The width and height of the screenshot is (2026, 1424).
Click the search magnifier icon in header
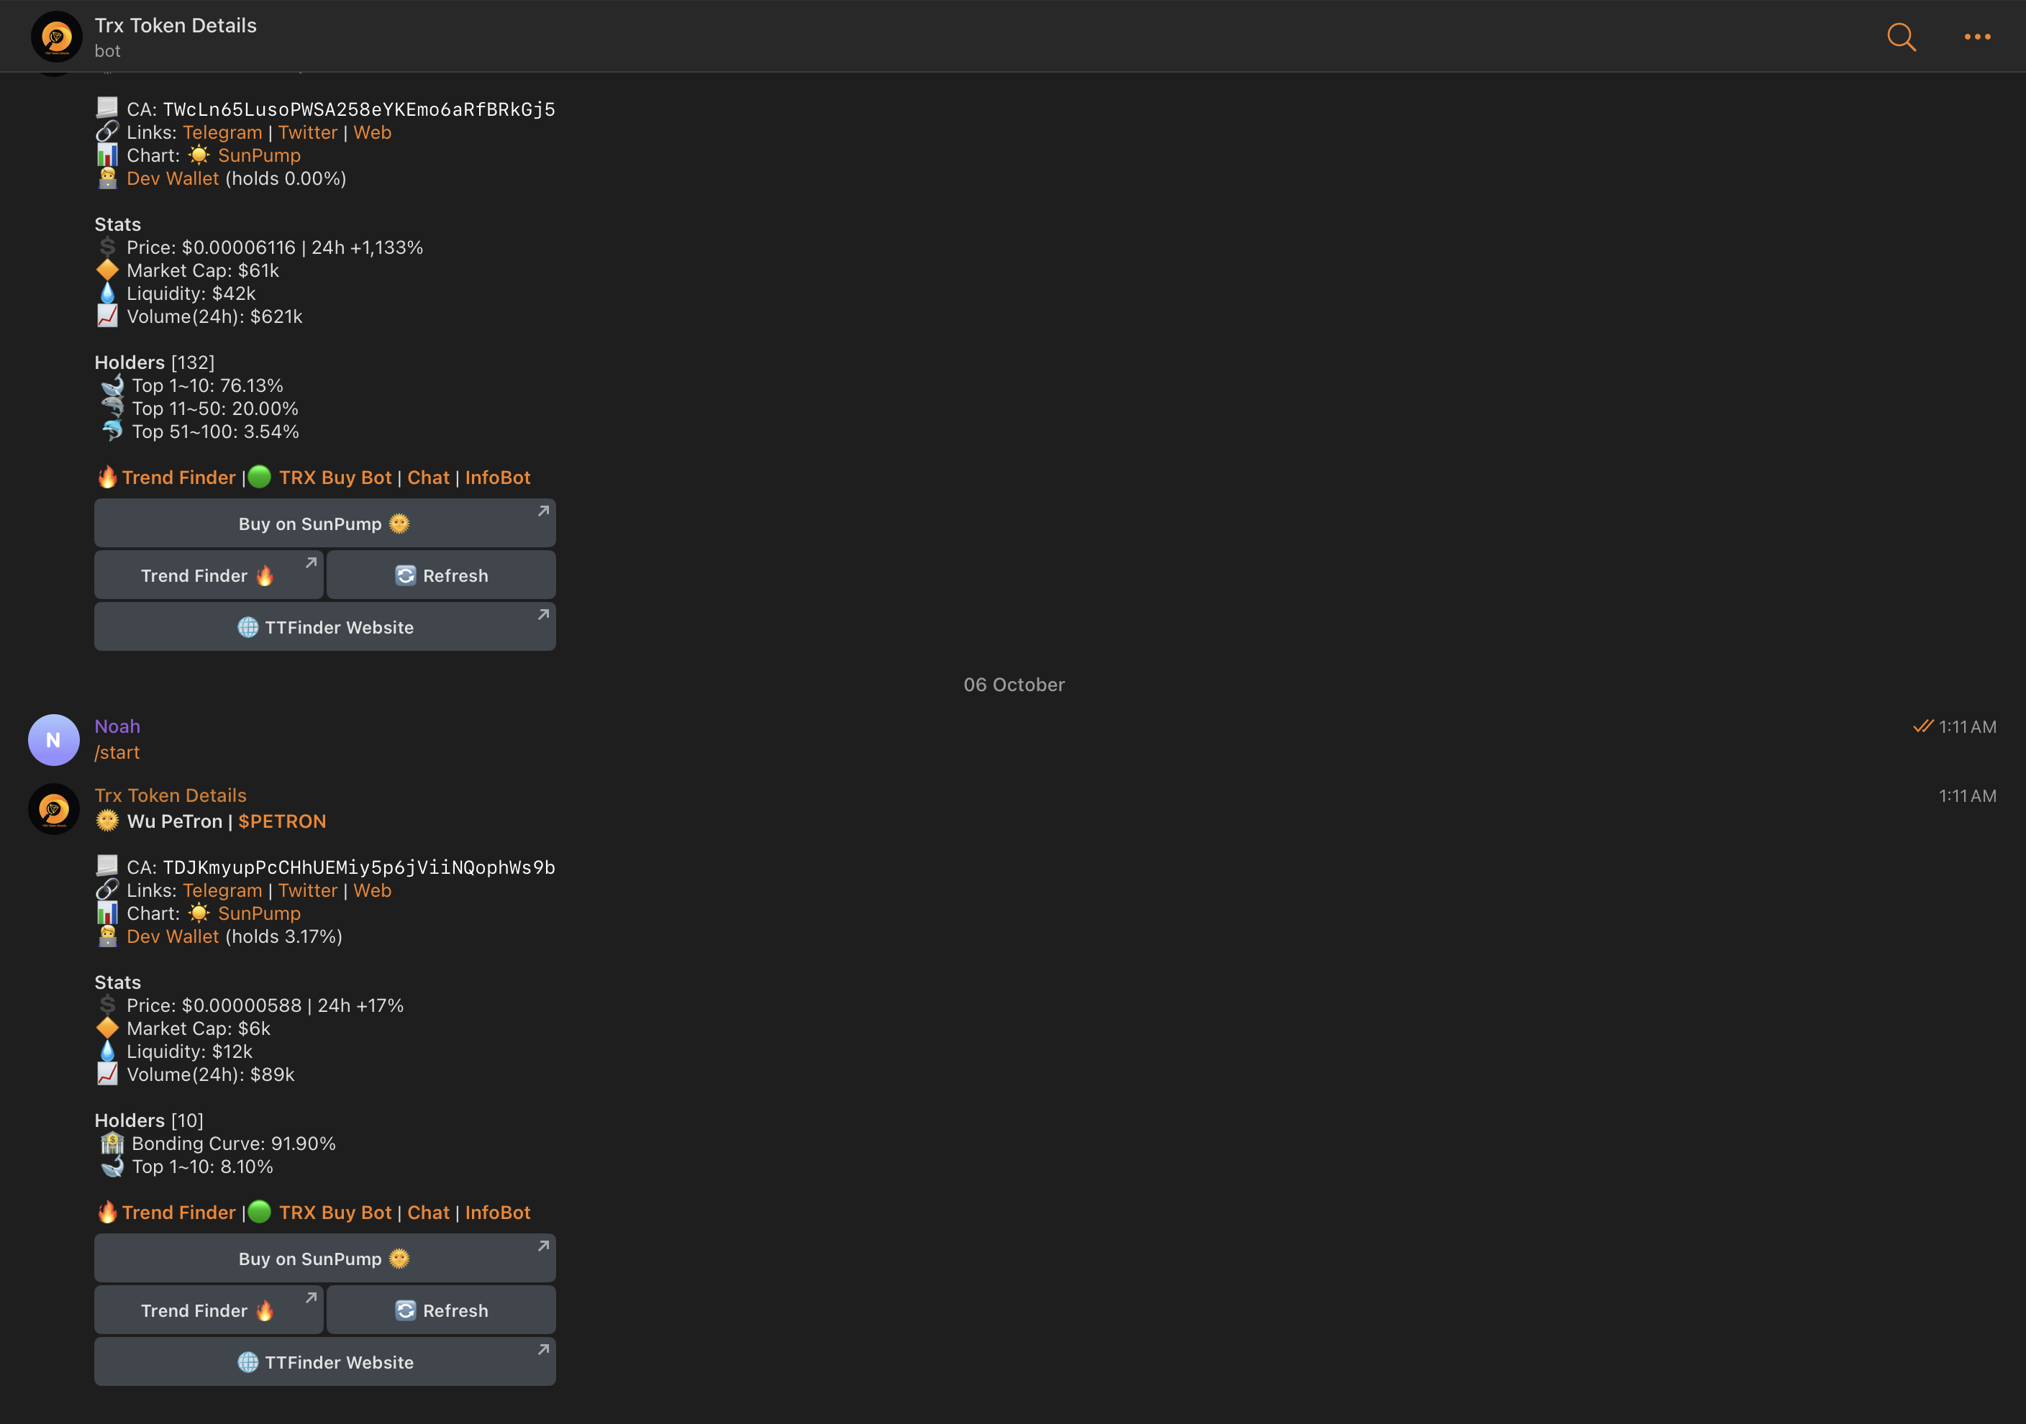(x=1901, y=37)
